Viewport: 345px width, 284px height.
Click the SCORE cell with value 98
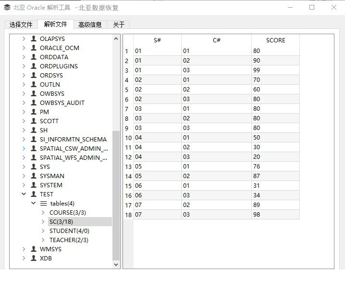(x=275, y=215)
